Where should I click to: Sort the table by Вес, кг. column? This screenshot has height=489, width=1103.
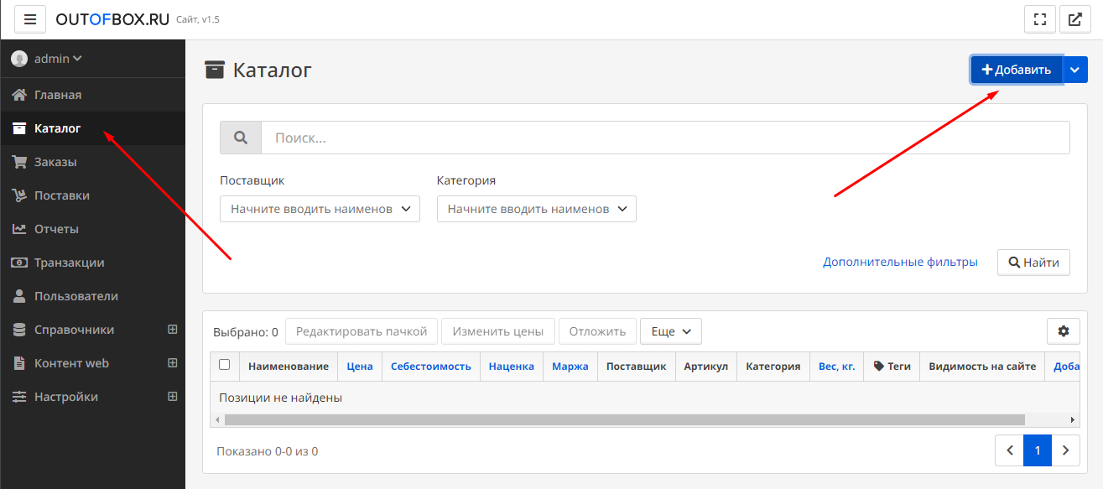click(x=837, y=367)
